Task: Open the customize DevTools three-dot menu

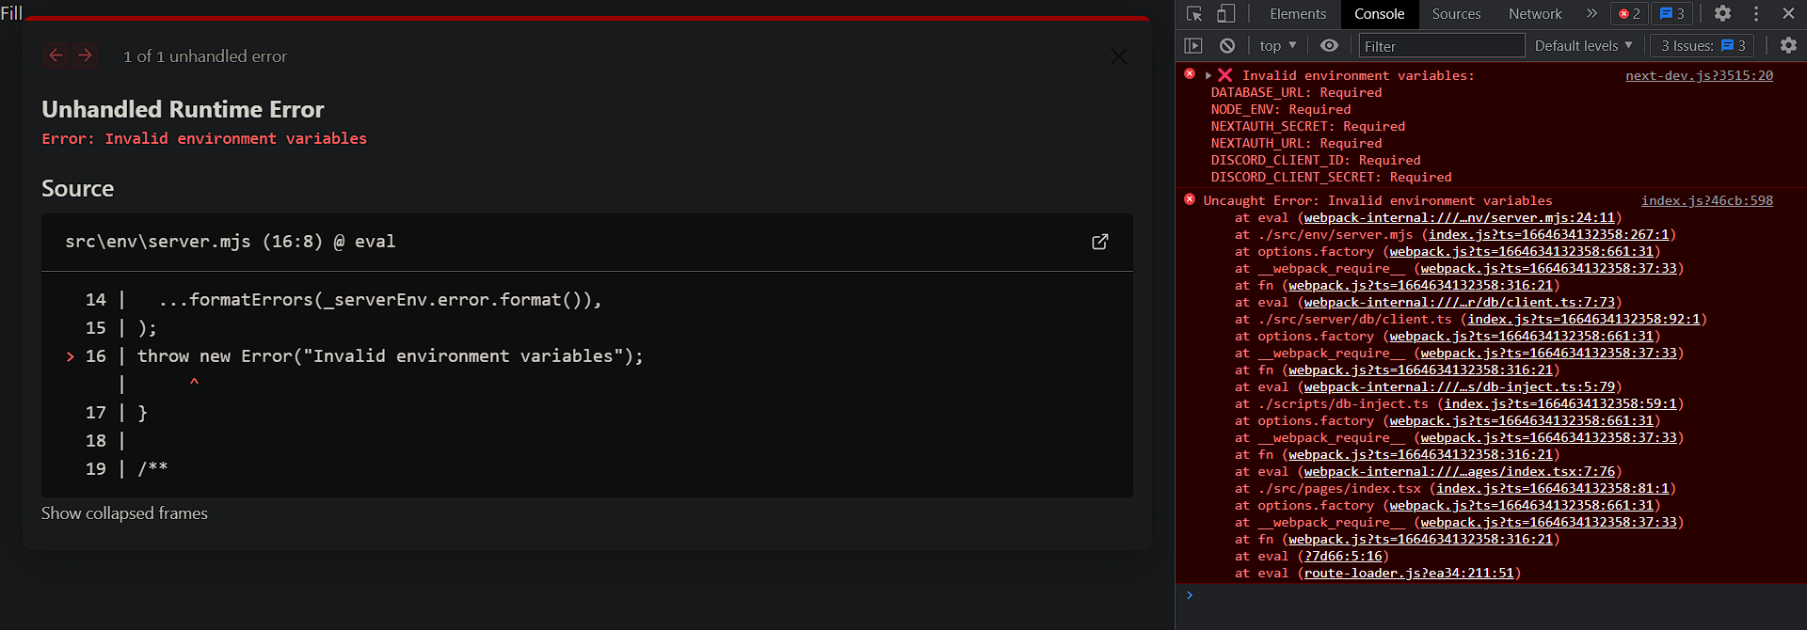Action: 1756,13
